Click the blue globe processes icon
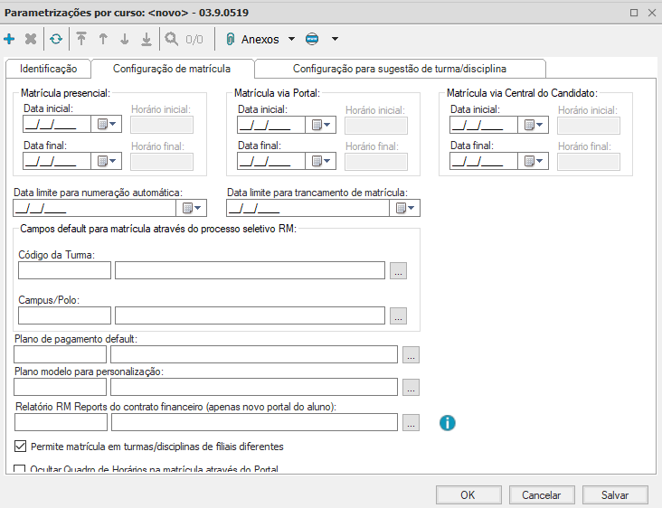The width and height of the screenshot is (662, 508). pos(313,40)
